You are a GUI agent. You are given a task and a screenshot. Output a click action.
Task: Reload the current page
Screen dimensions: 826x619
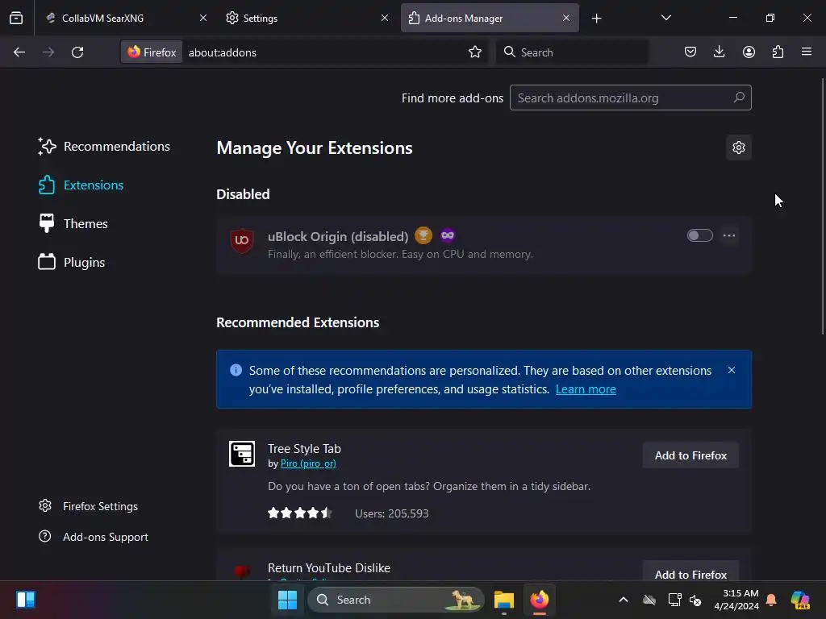point(77,52)
